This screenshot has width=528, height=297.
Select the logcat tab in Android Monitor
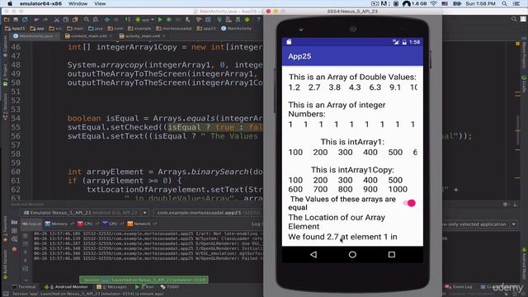[x=31, y=224]
